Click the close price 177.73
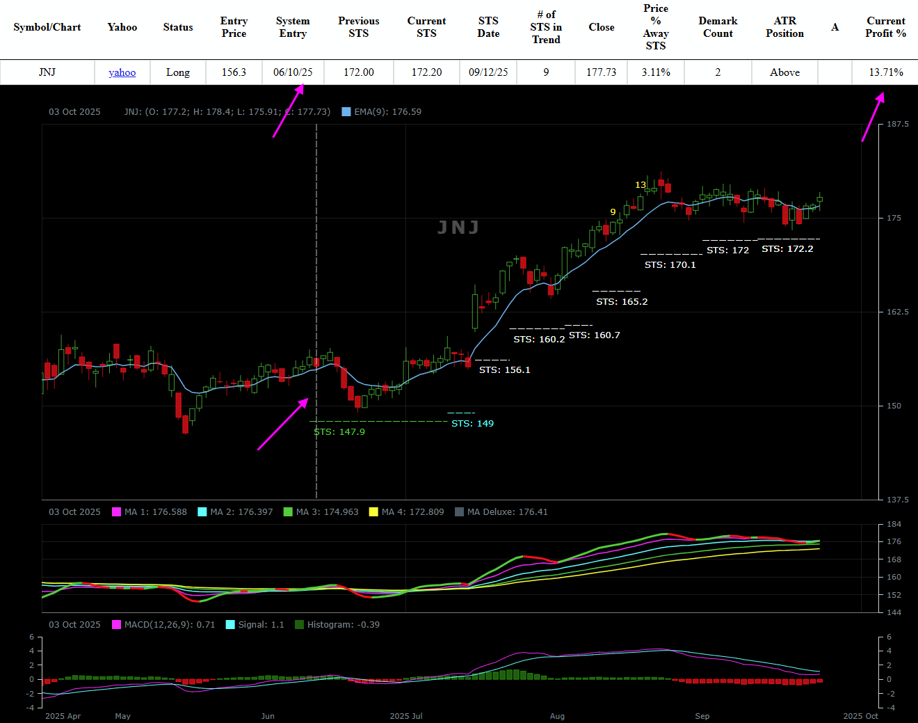This screenshot has width=918, height=723. [x=602, y=72]
